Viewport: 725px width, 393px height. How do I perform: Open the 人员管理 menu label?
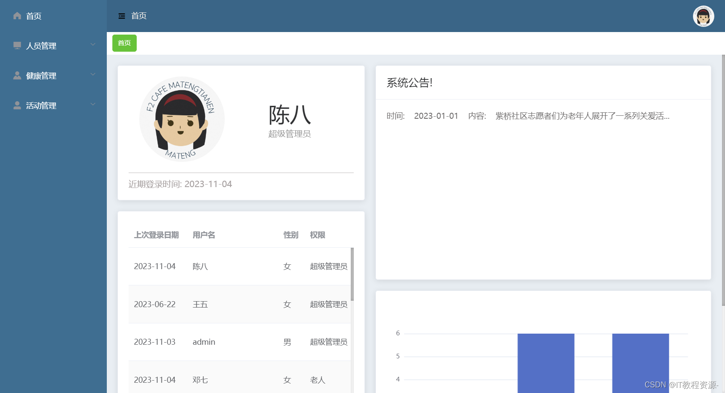pos(41,46)
